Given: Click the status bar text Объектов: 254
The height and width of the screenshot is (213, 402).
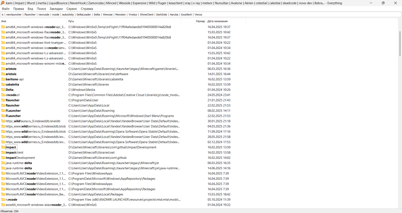Looking at the screenshot, I should (x=9, y=211).
